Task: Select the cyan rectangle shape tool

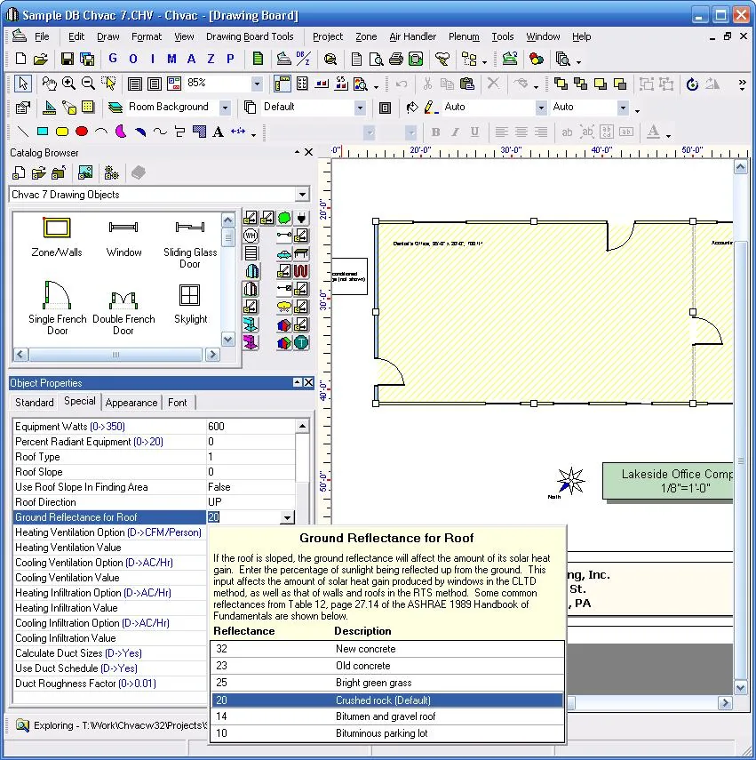Action: coord(42,132)
